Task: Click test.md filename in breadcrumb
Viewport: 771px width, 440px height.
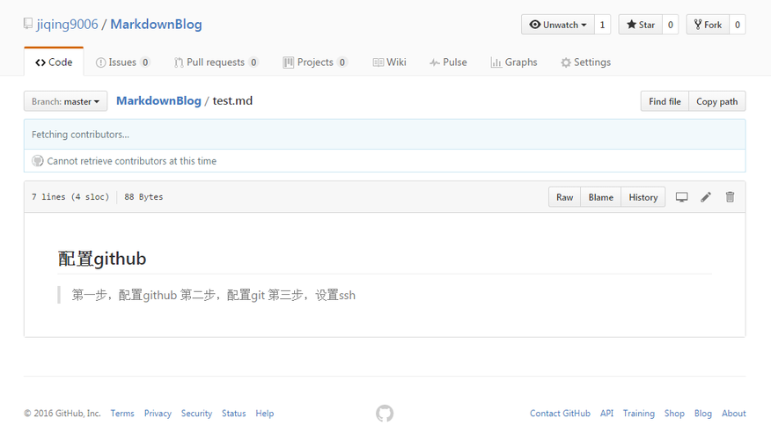Action: pyautogui.click(x=232, y=101)
